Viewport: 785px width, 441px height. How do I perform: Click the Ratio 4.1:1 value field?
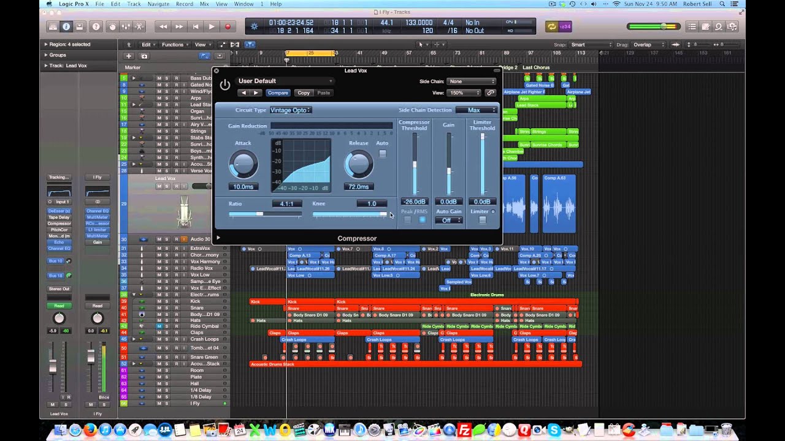pos(286,203)
